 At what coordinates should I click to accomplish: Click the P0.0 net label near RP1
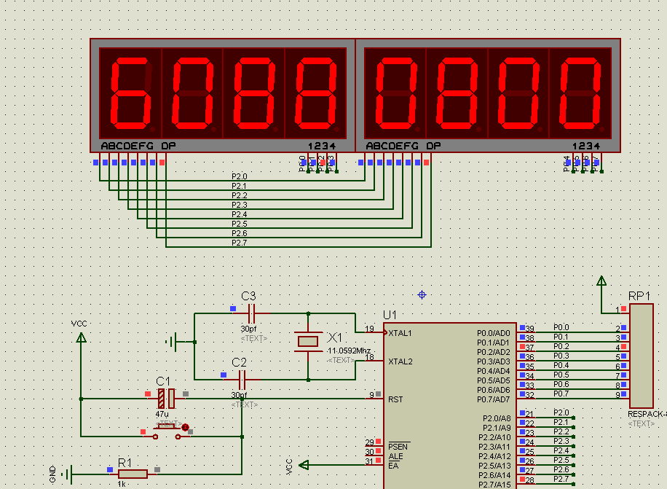point(561,327)
